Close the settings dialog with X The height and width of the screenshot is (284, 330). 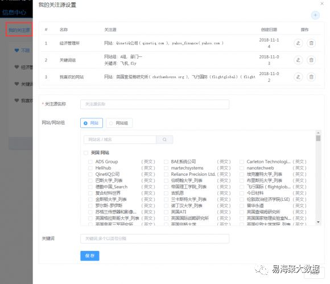point(322,3)
